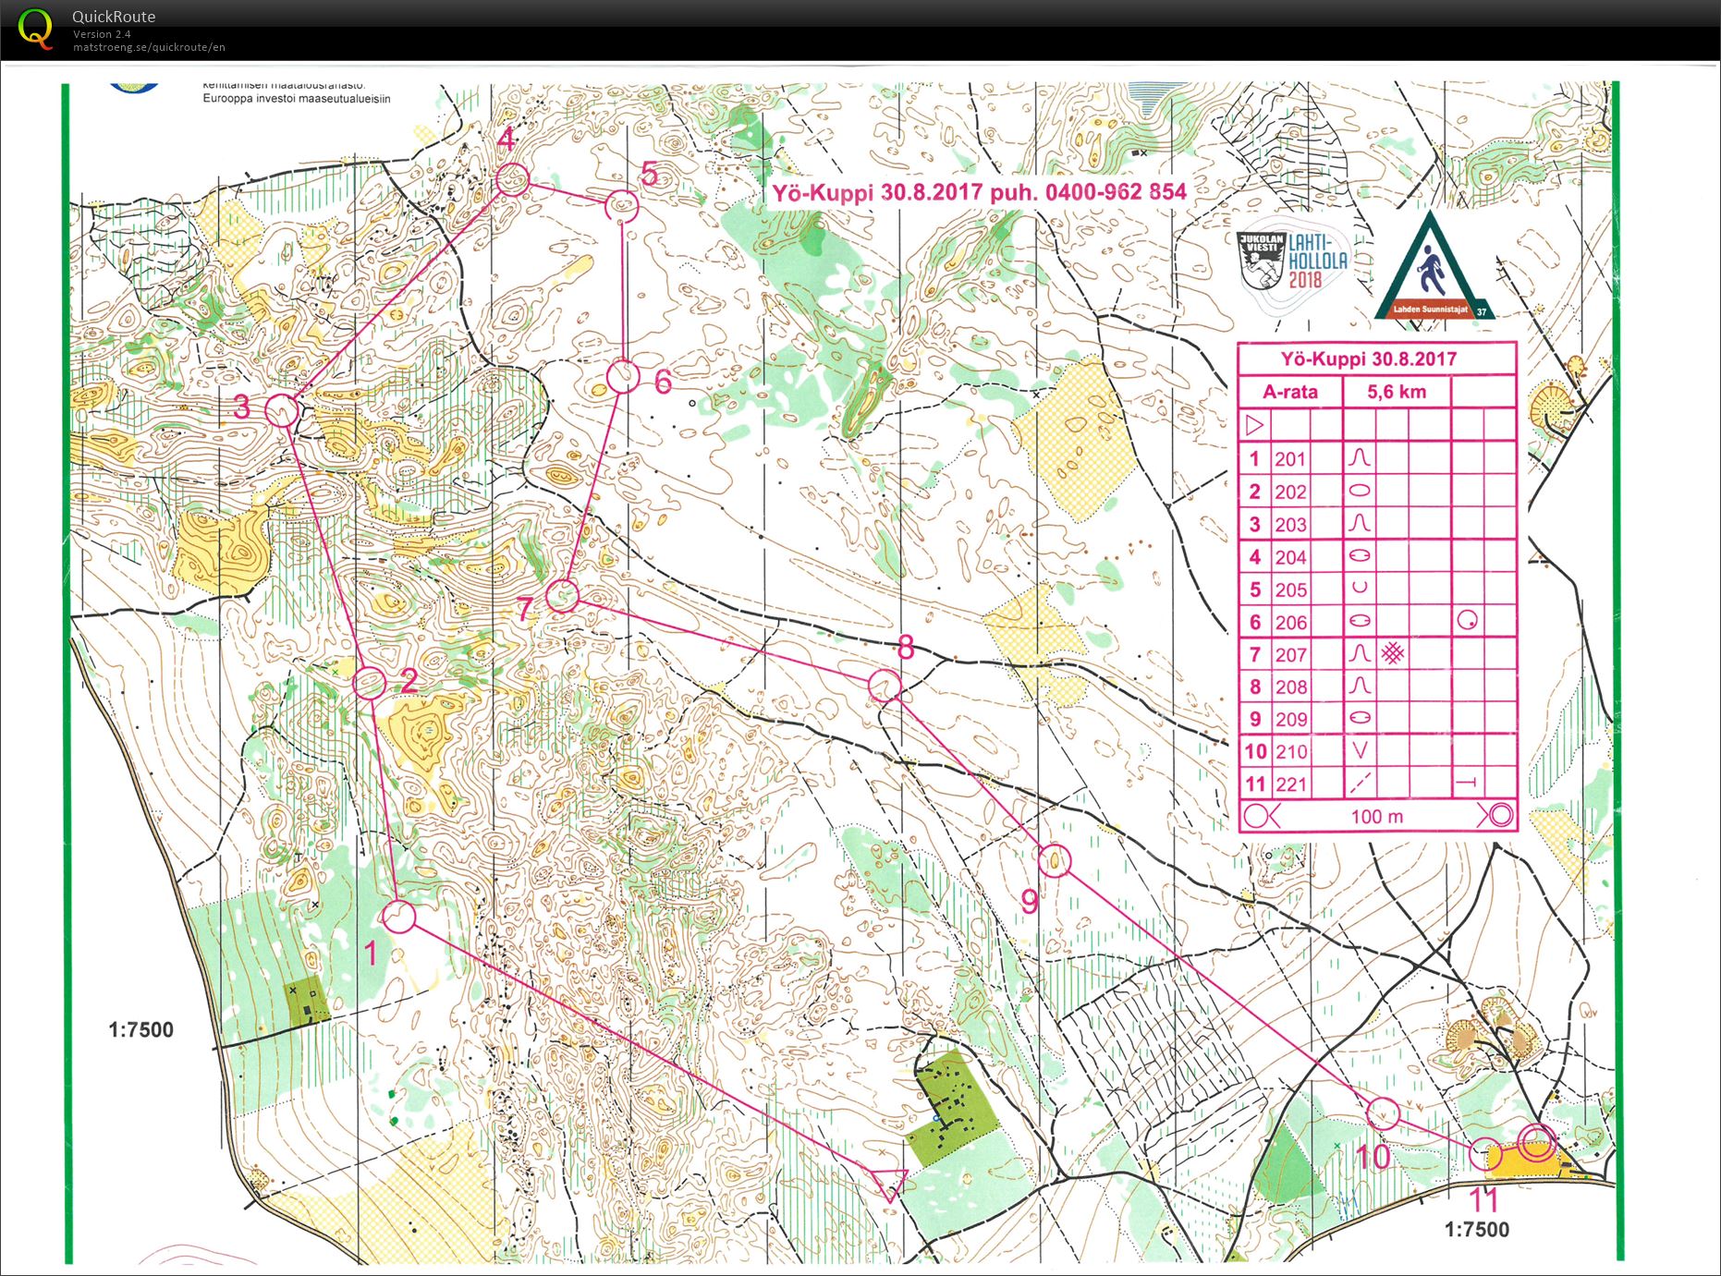Click the depression symbol in row 205
The image size is (1721, 1276).
[1360, 588]
